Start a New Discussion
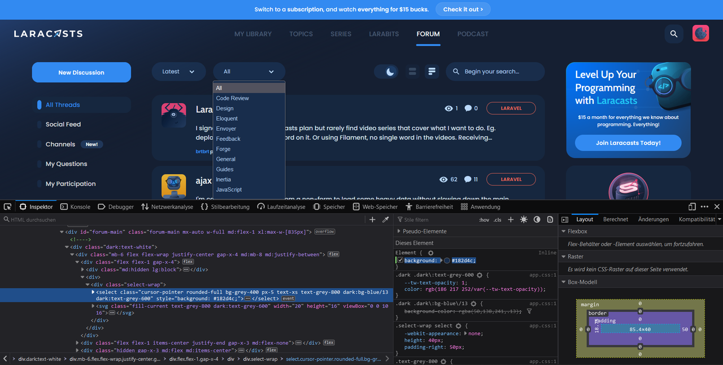 coord(81,72)
